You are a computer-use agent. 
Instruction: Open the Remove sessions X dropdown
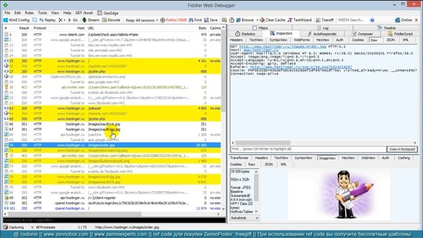coord(62,20)
